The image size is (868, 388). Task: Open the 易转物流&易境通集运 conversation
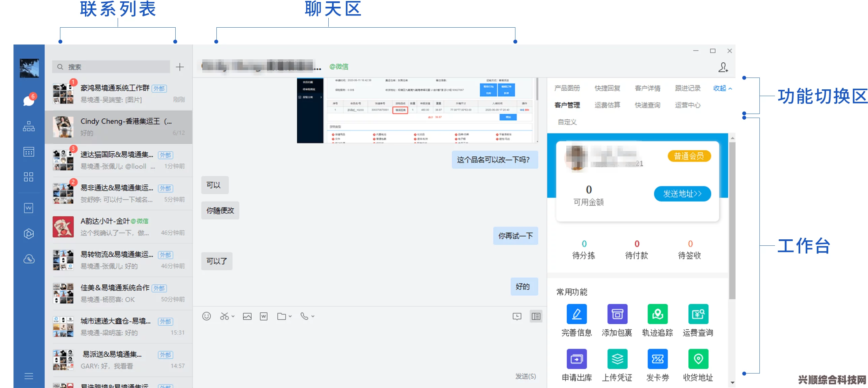(119, 260)
